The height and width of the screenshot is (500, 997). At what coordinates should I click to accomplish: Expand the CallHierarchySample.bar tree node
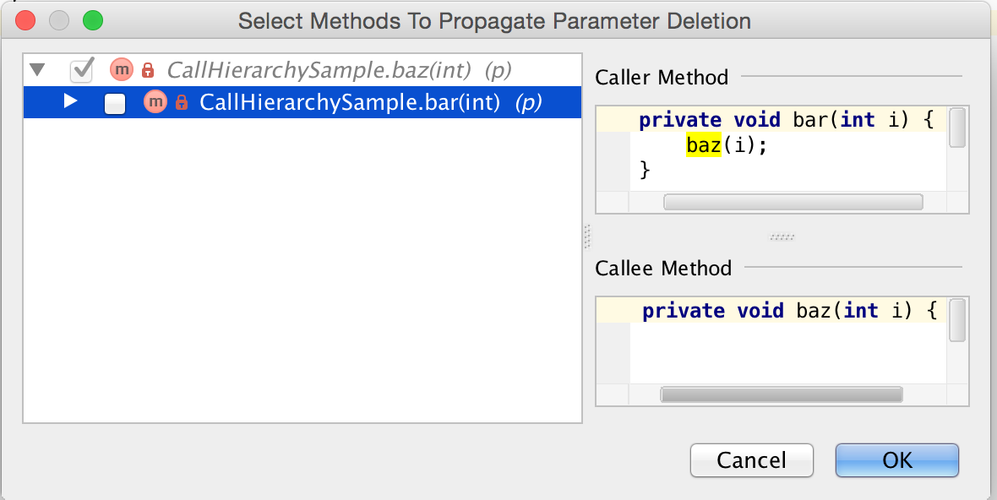point(71,102)
